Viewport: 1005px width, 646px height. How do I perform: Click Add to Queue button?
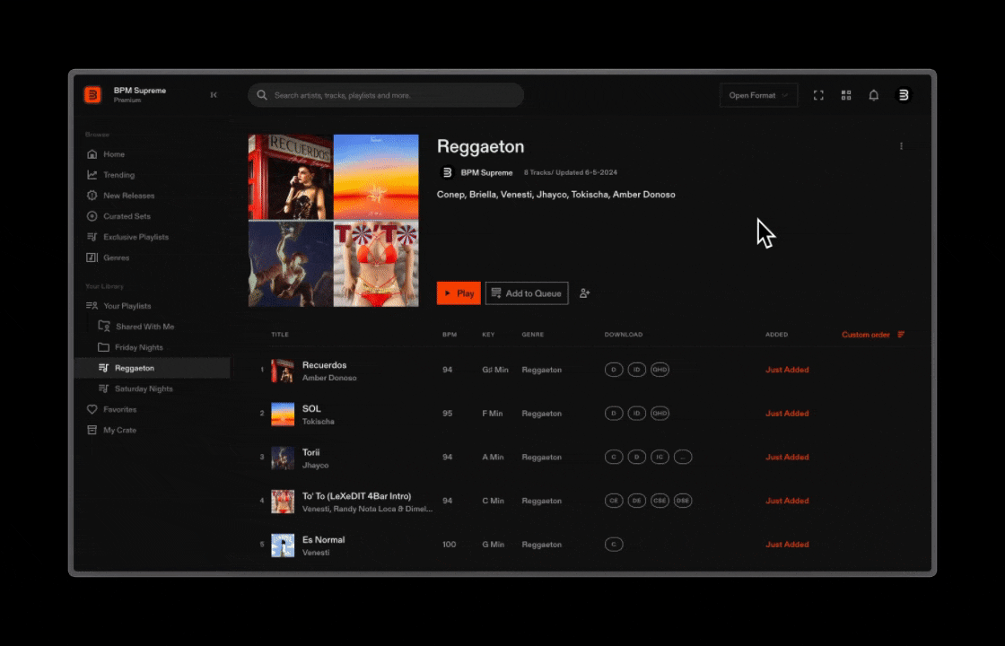(x=527, y=293)
